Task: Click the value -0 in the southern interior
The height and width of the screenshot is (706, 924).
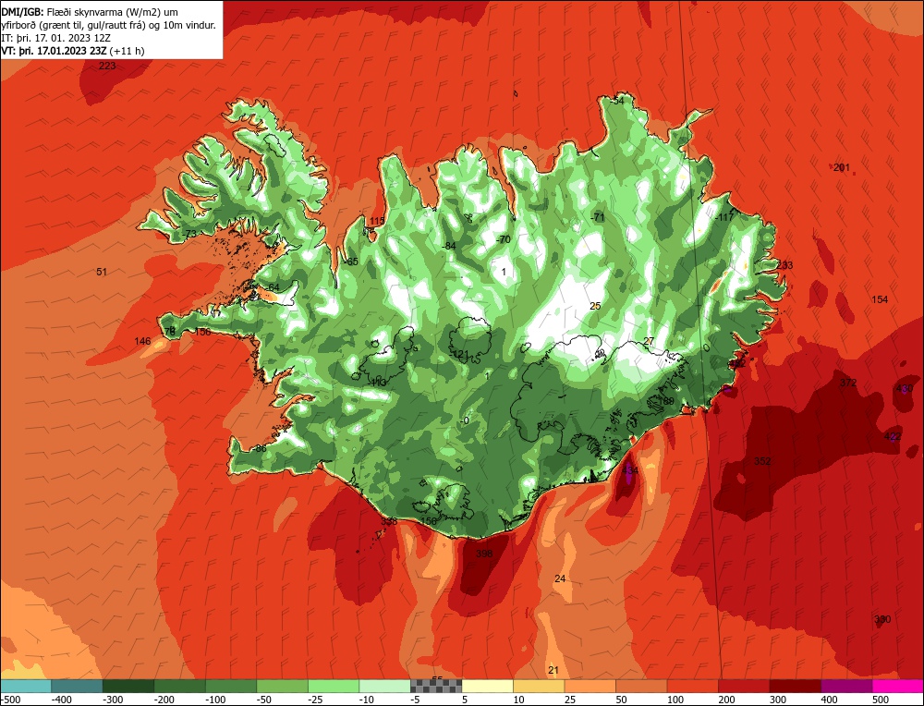Action: pyautogui.click(x=465, y=420)
